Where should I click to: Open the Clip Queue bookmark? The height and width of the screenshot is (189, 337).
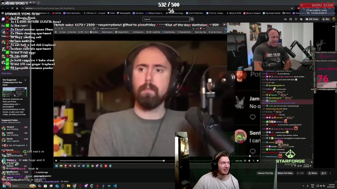pos(138,13)
